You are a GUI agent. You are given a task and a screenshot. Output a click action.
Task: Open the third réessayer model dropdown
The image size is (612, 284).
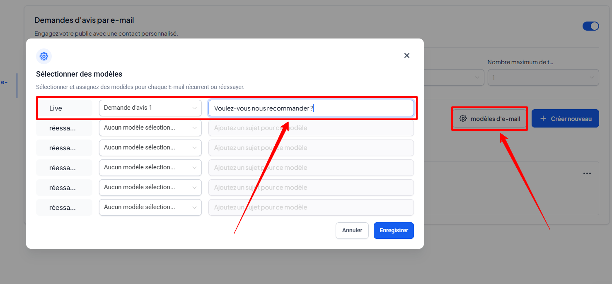150,168
